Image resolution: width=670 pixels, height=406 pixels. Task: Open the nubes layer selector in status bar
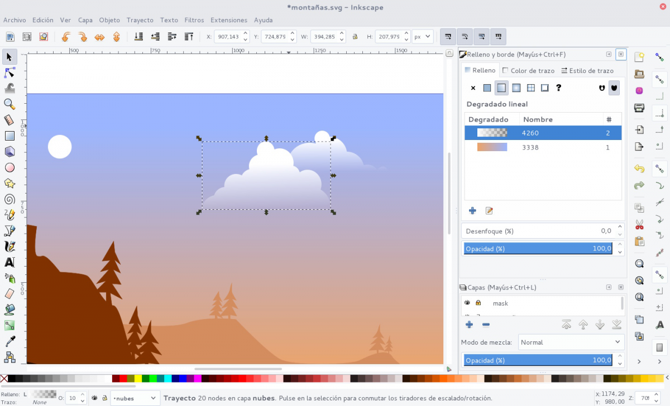pos(135,398)
